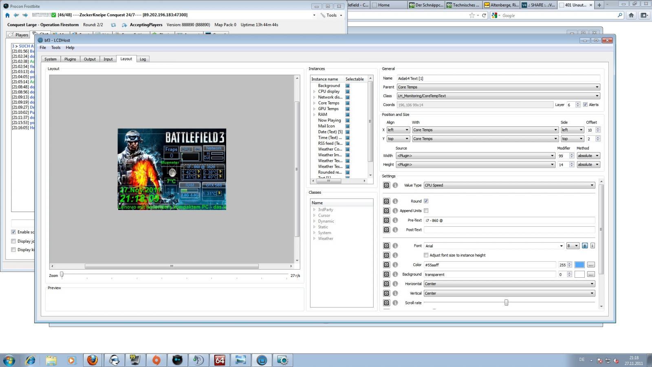Click the Procon refresh icon beside Round
This screenshot has height=367, width=652.
113,25
